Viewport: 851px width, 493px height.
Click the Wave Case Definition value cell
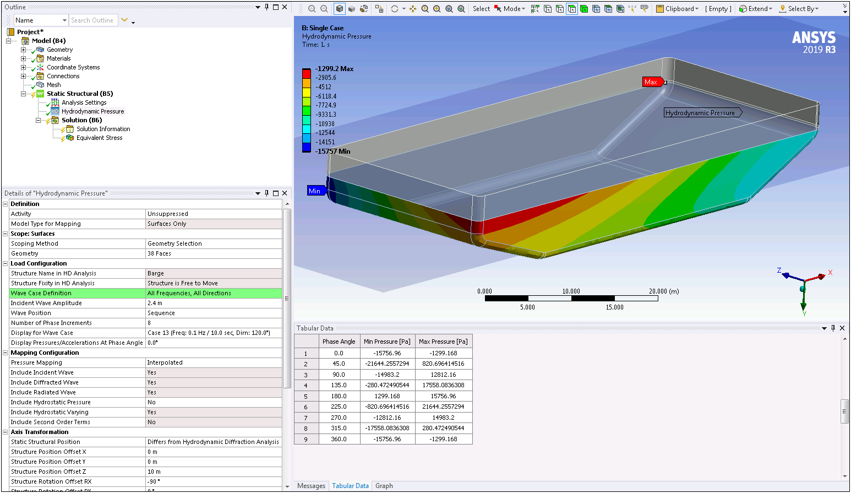pyautogui.click(x=214, y=293)
